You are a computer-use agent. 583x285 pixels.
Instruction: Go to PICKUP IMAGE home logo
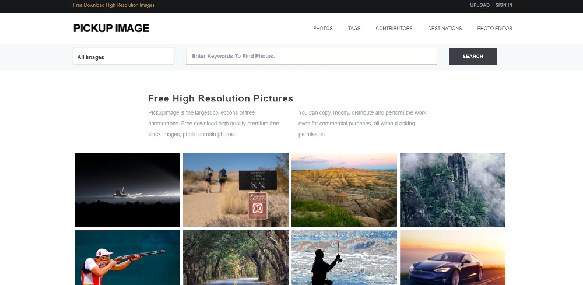click(111, 28)
